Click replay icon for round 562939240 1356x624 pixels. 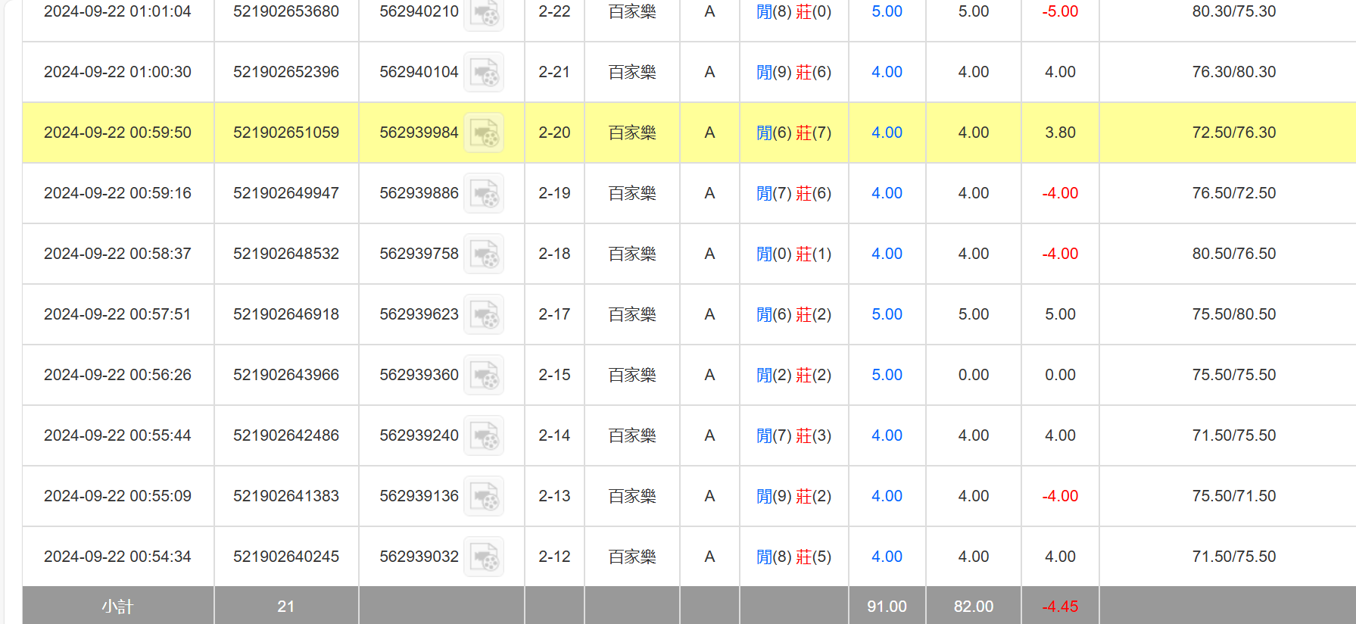[x=484, y=436]
